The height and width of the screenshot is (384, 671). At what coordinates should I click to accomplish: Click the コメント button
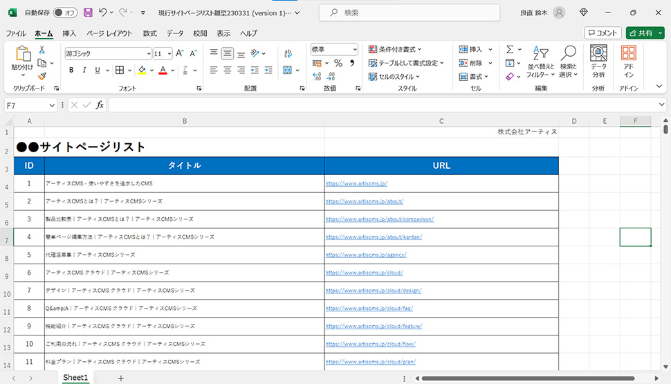click(x=603, y=33)
